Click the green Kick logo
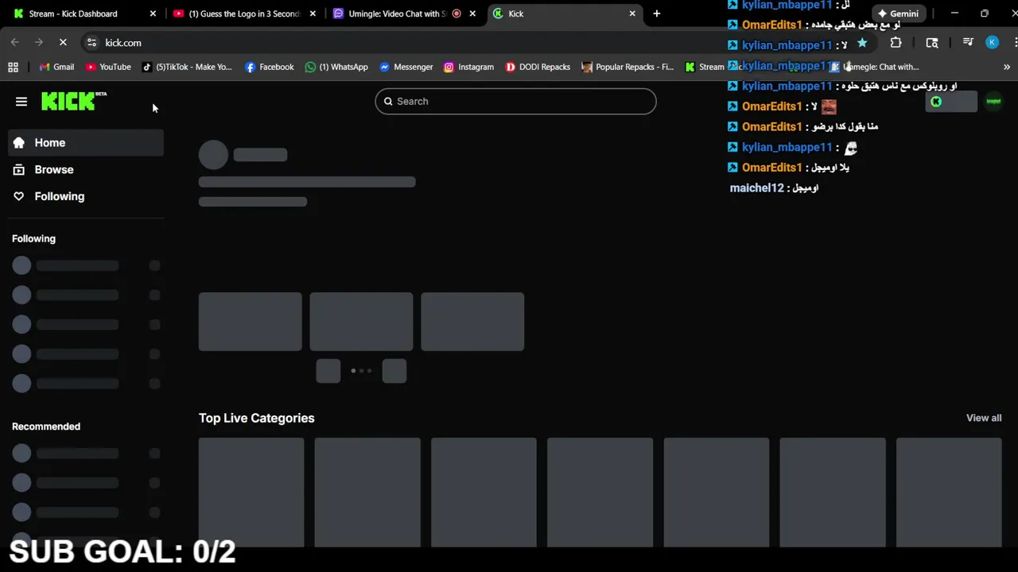1018x572 pixels. pyautogui.click(x=73, y=101)
